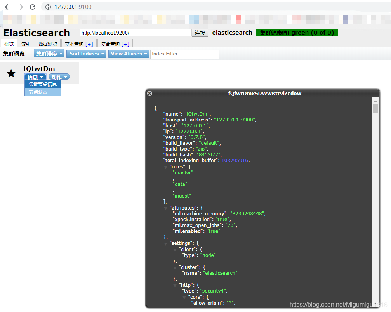
Task: Switch to the 索引 tab
Action: coord(26,44)
